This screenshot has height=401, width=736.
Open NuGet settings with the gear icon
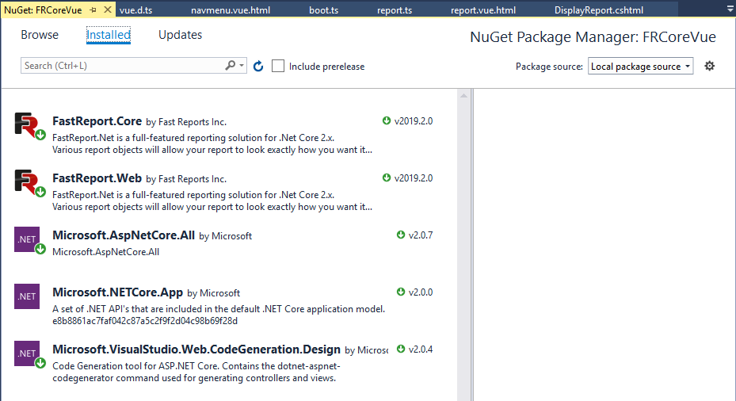(x=709, y=66)
